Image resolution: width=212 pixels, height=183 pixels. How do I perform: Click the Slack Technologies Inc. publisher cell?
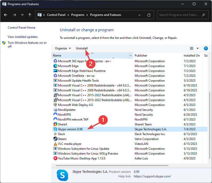[x=150, y=134]
